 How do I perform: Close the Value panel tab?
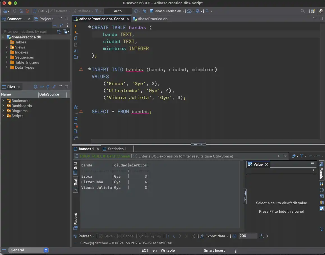(267, 164)
